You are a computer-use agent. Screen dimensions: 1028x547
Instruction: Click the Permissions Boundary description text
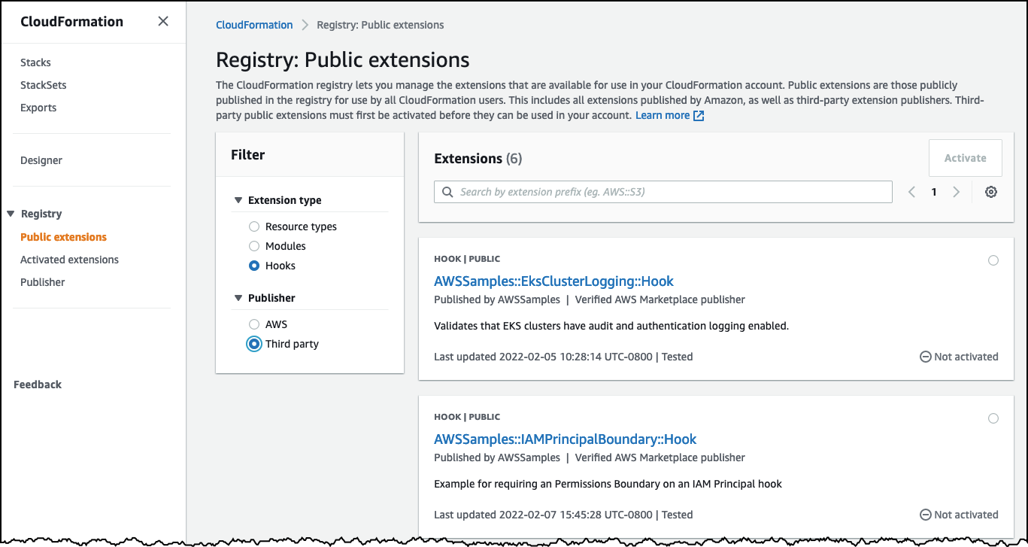(608, 484)
